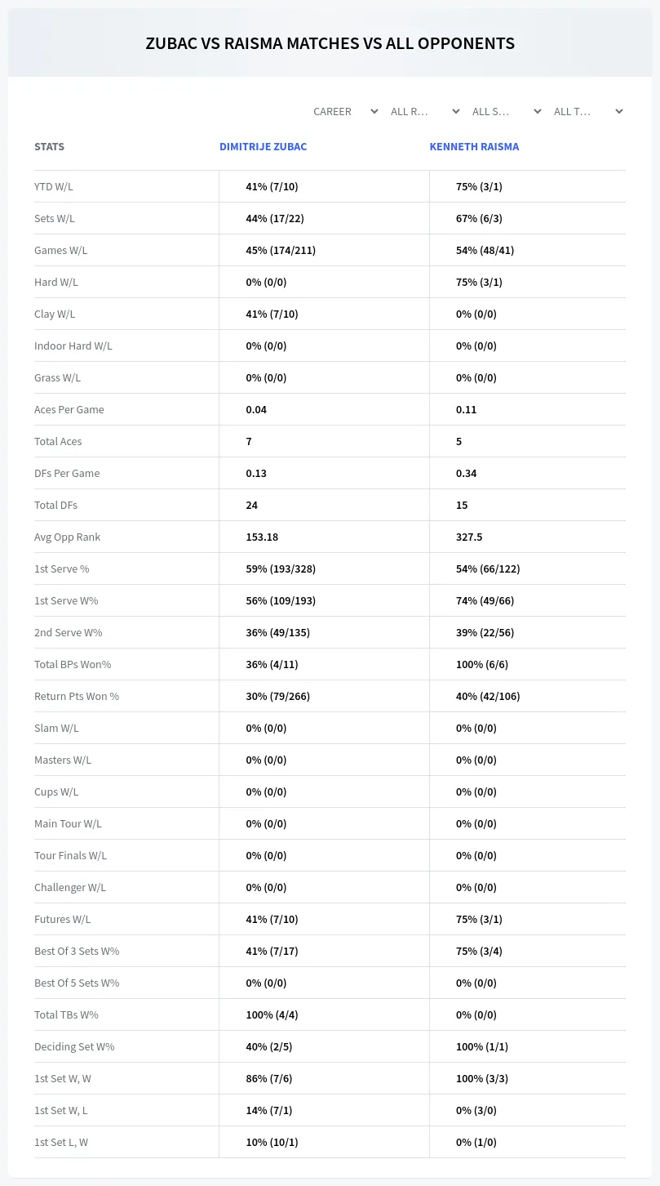Select the Deciding Set W% row label
Image resolution: width=660 pixels, height=1186 pixels.
[74, 1046]
